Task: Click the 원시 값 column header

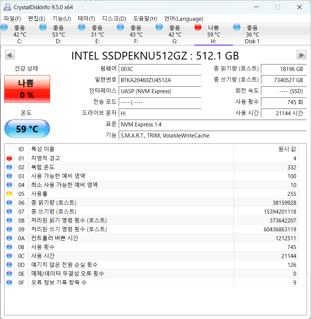Action: (266, 149)
